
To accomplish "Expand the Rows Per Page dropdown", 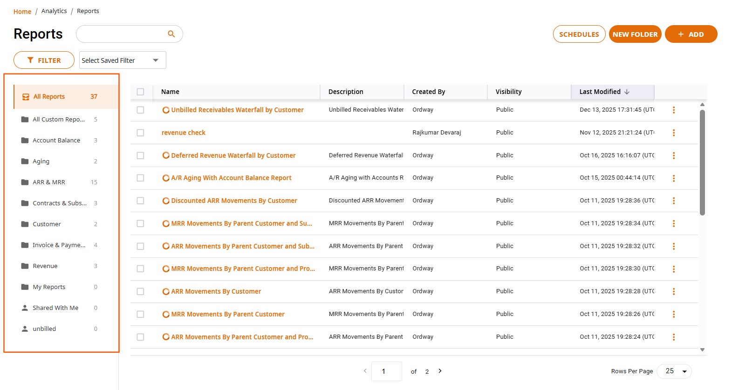I will point(674,371).
